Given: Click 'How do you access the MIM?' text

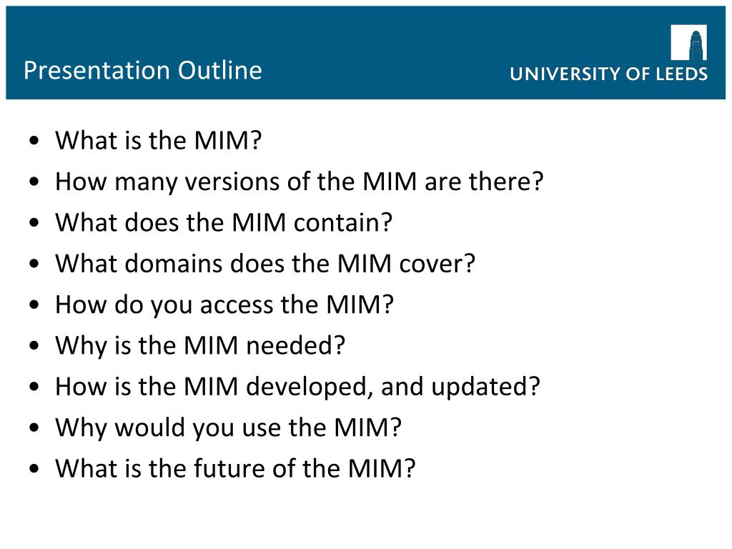Looking at the screenshot, I should [224, 305].
